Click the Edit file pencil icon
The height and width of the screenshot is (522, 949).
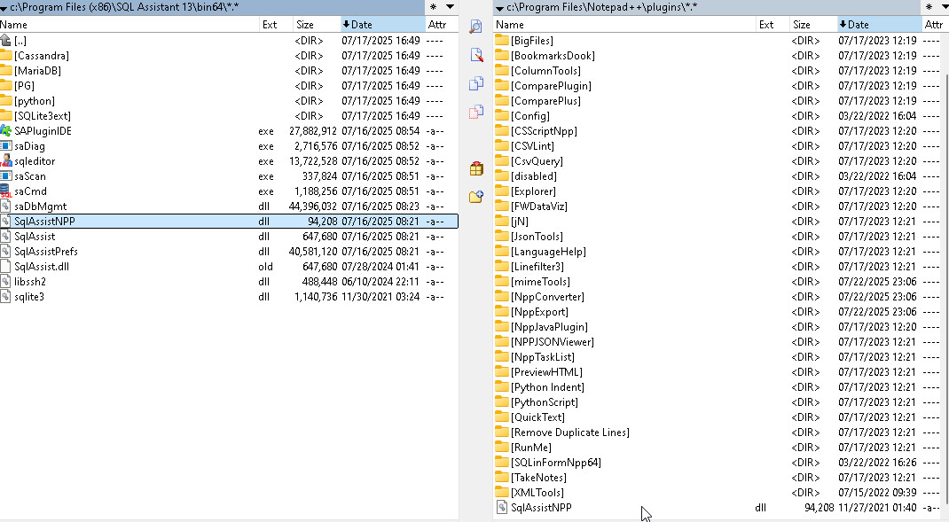(x=476, y=54)
